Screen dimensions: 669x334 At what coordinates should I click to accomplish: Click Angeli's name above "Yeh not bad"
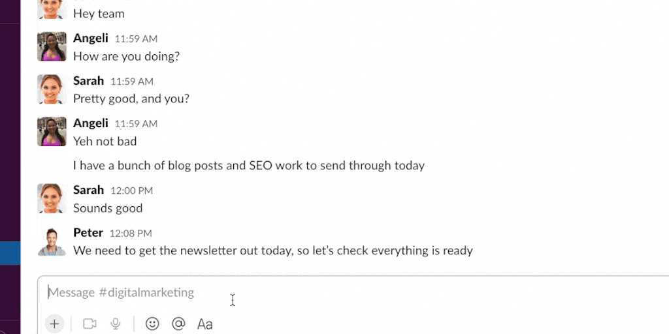coord(91,123)
